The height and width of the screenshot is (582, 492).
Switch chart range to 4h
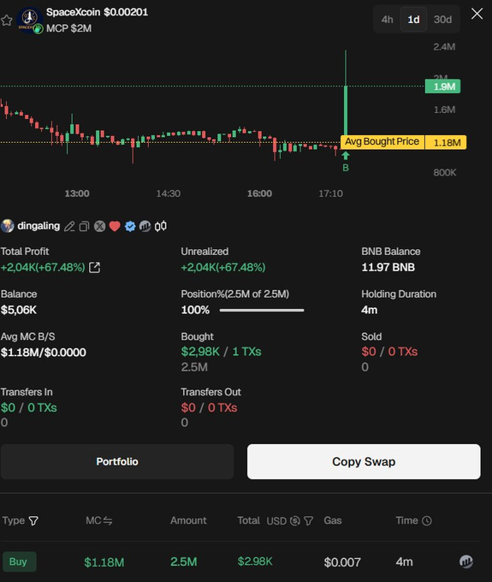click(x=387, y=20)
